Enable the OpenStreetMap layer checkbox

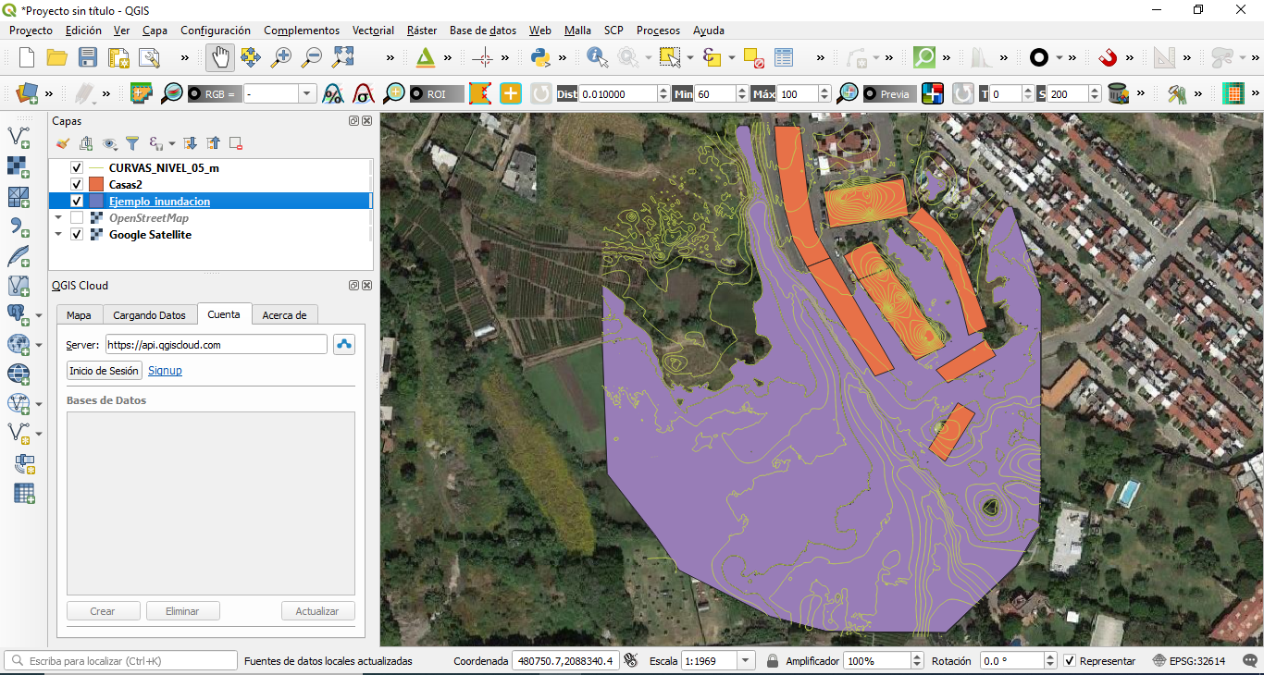77,218
